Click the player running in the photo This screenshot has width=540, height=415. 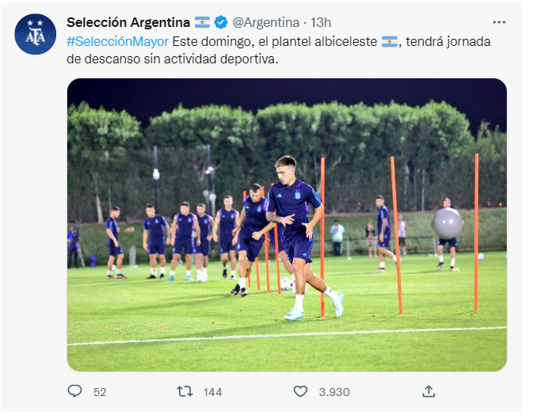click(x=299, y=238)
